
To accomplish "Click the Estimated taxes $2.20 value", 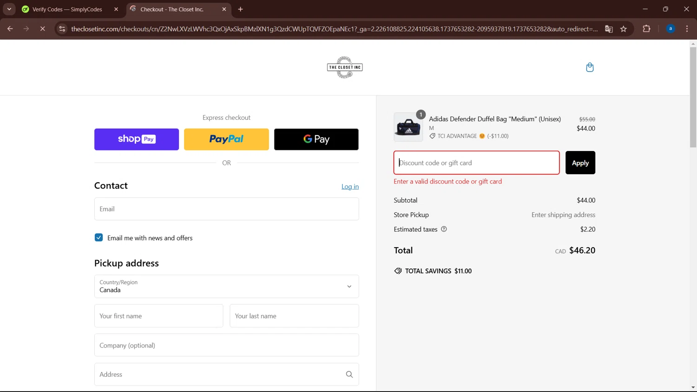I will pyautogui.click(x=588, y=229).
